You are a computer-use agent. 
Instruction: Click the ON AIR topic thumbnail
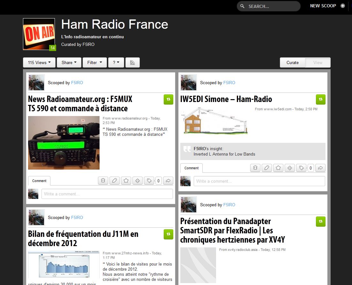point(39,34)
